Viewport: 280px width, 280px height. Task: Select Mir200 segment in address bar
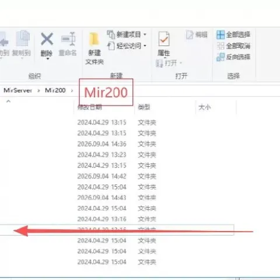coord(55,90)
